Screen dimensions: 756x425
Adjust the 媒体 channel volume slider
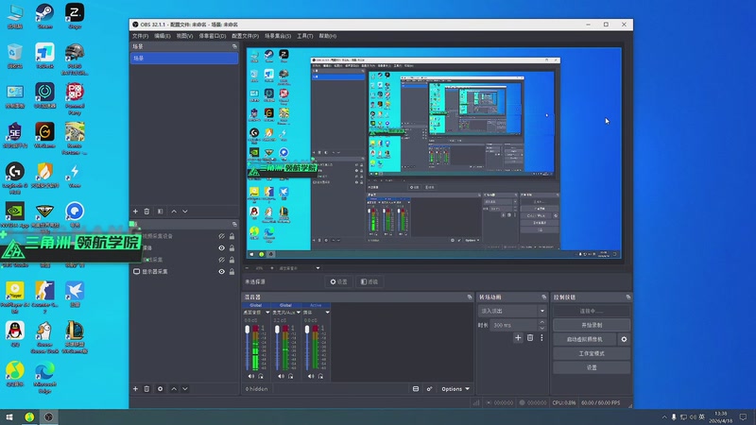(x=307, y=347)
